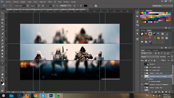174x98 pixels.
Task: Click the Relleno percentage field
Action: [169, 60]
